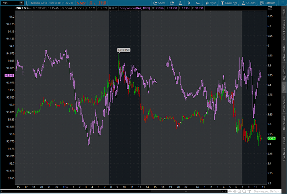This screenshot has width=287, height=194.
Task: Click the horizontal scrollbar thumb under the chart
Action: click(186, 191)
